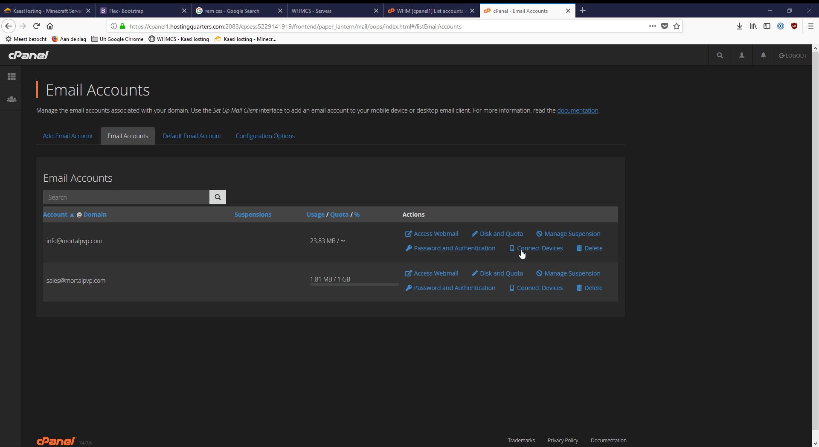Bookmark this page with the star icon
Image resolution: width=819 pixels, height=447 pixels.
pyautogui.click(x=677, y=26)
